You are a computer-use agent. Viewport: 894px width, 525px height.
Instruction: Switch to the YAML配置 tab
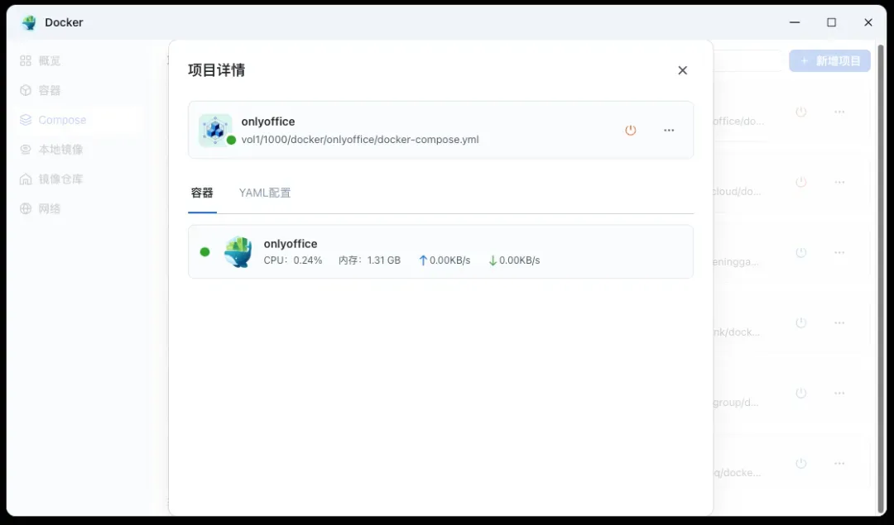265,192
